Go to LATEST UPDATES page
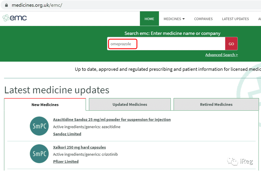 pyautogui.click(x=235, y=19)
